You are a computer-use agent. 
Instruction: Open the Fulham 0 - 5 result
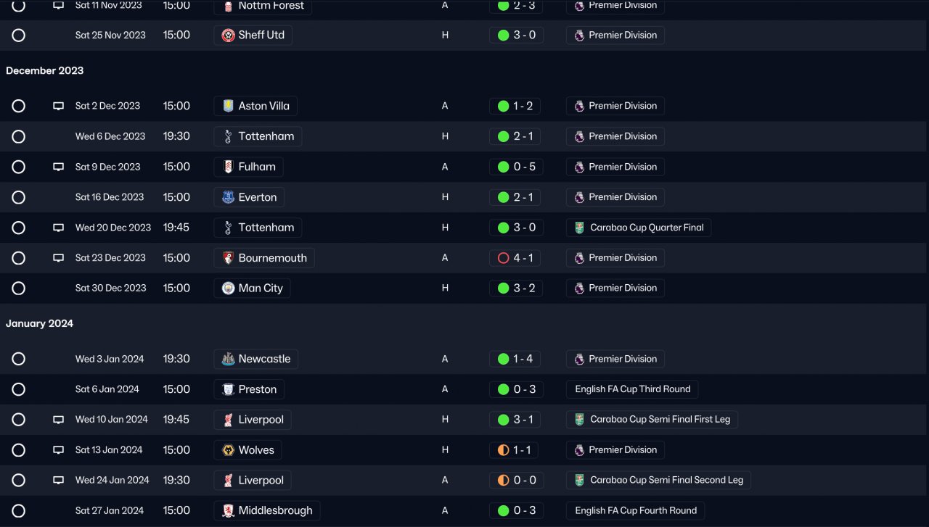(x=515, y=167)
